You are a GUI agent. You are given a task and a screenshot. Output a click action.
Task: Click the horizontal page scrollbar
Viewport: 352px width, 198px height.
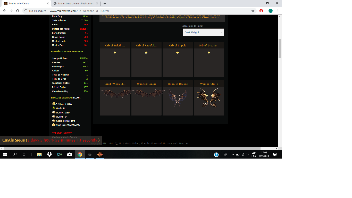[x=132, y=148]
